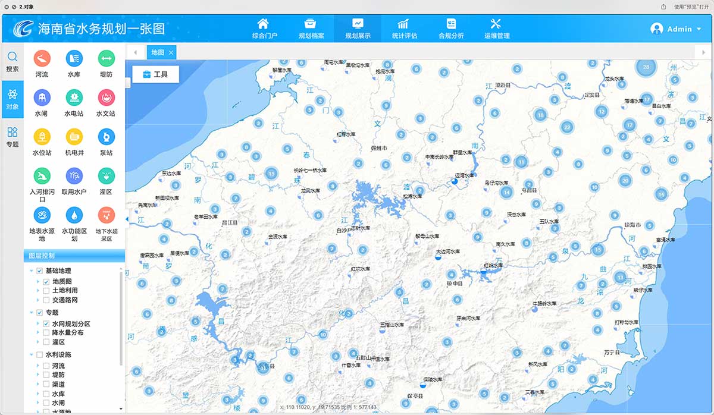Close the 地图 tab
This screenshot has width=714, height=415.
pos(171,52)
